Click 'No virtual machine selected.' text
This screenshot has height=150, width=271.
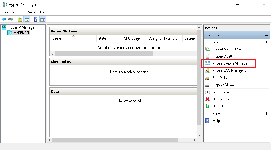point(129,72)
